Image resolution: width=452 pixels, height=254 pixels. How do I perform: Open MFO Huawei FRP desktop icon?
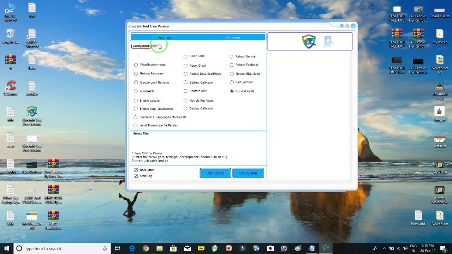(x=32, y=220)
